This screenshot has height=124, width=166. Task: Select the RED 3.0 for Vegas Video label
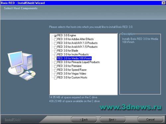[72, 74]
